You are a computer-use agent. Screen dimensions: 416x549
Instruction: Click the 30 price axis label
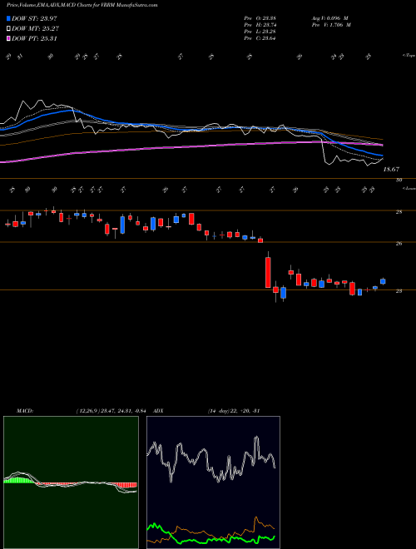click(399, 181)
